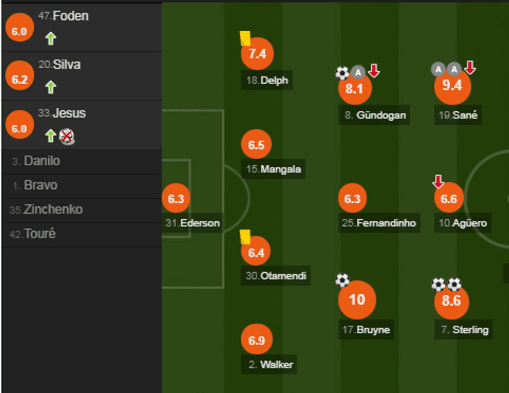Image resolution: width=509 pixels, height=393 pixels.
Task: Click Silva's green substituted-on arrow
Action: 50,87
